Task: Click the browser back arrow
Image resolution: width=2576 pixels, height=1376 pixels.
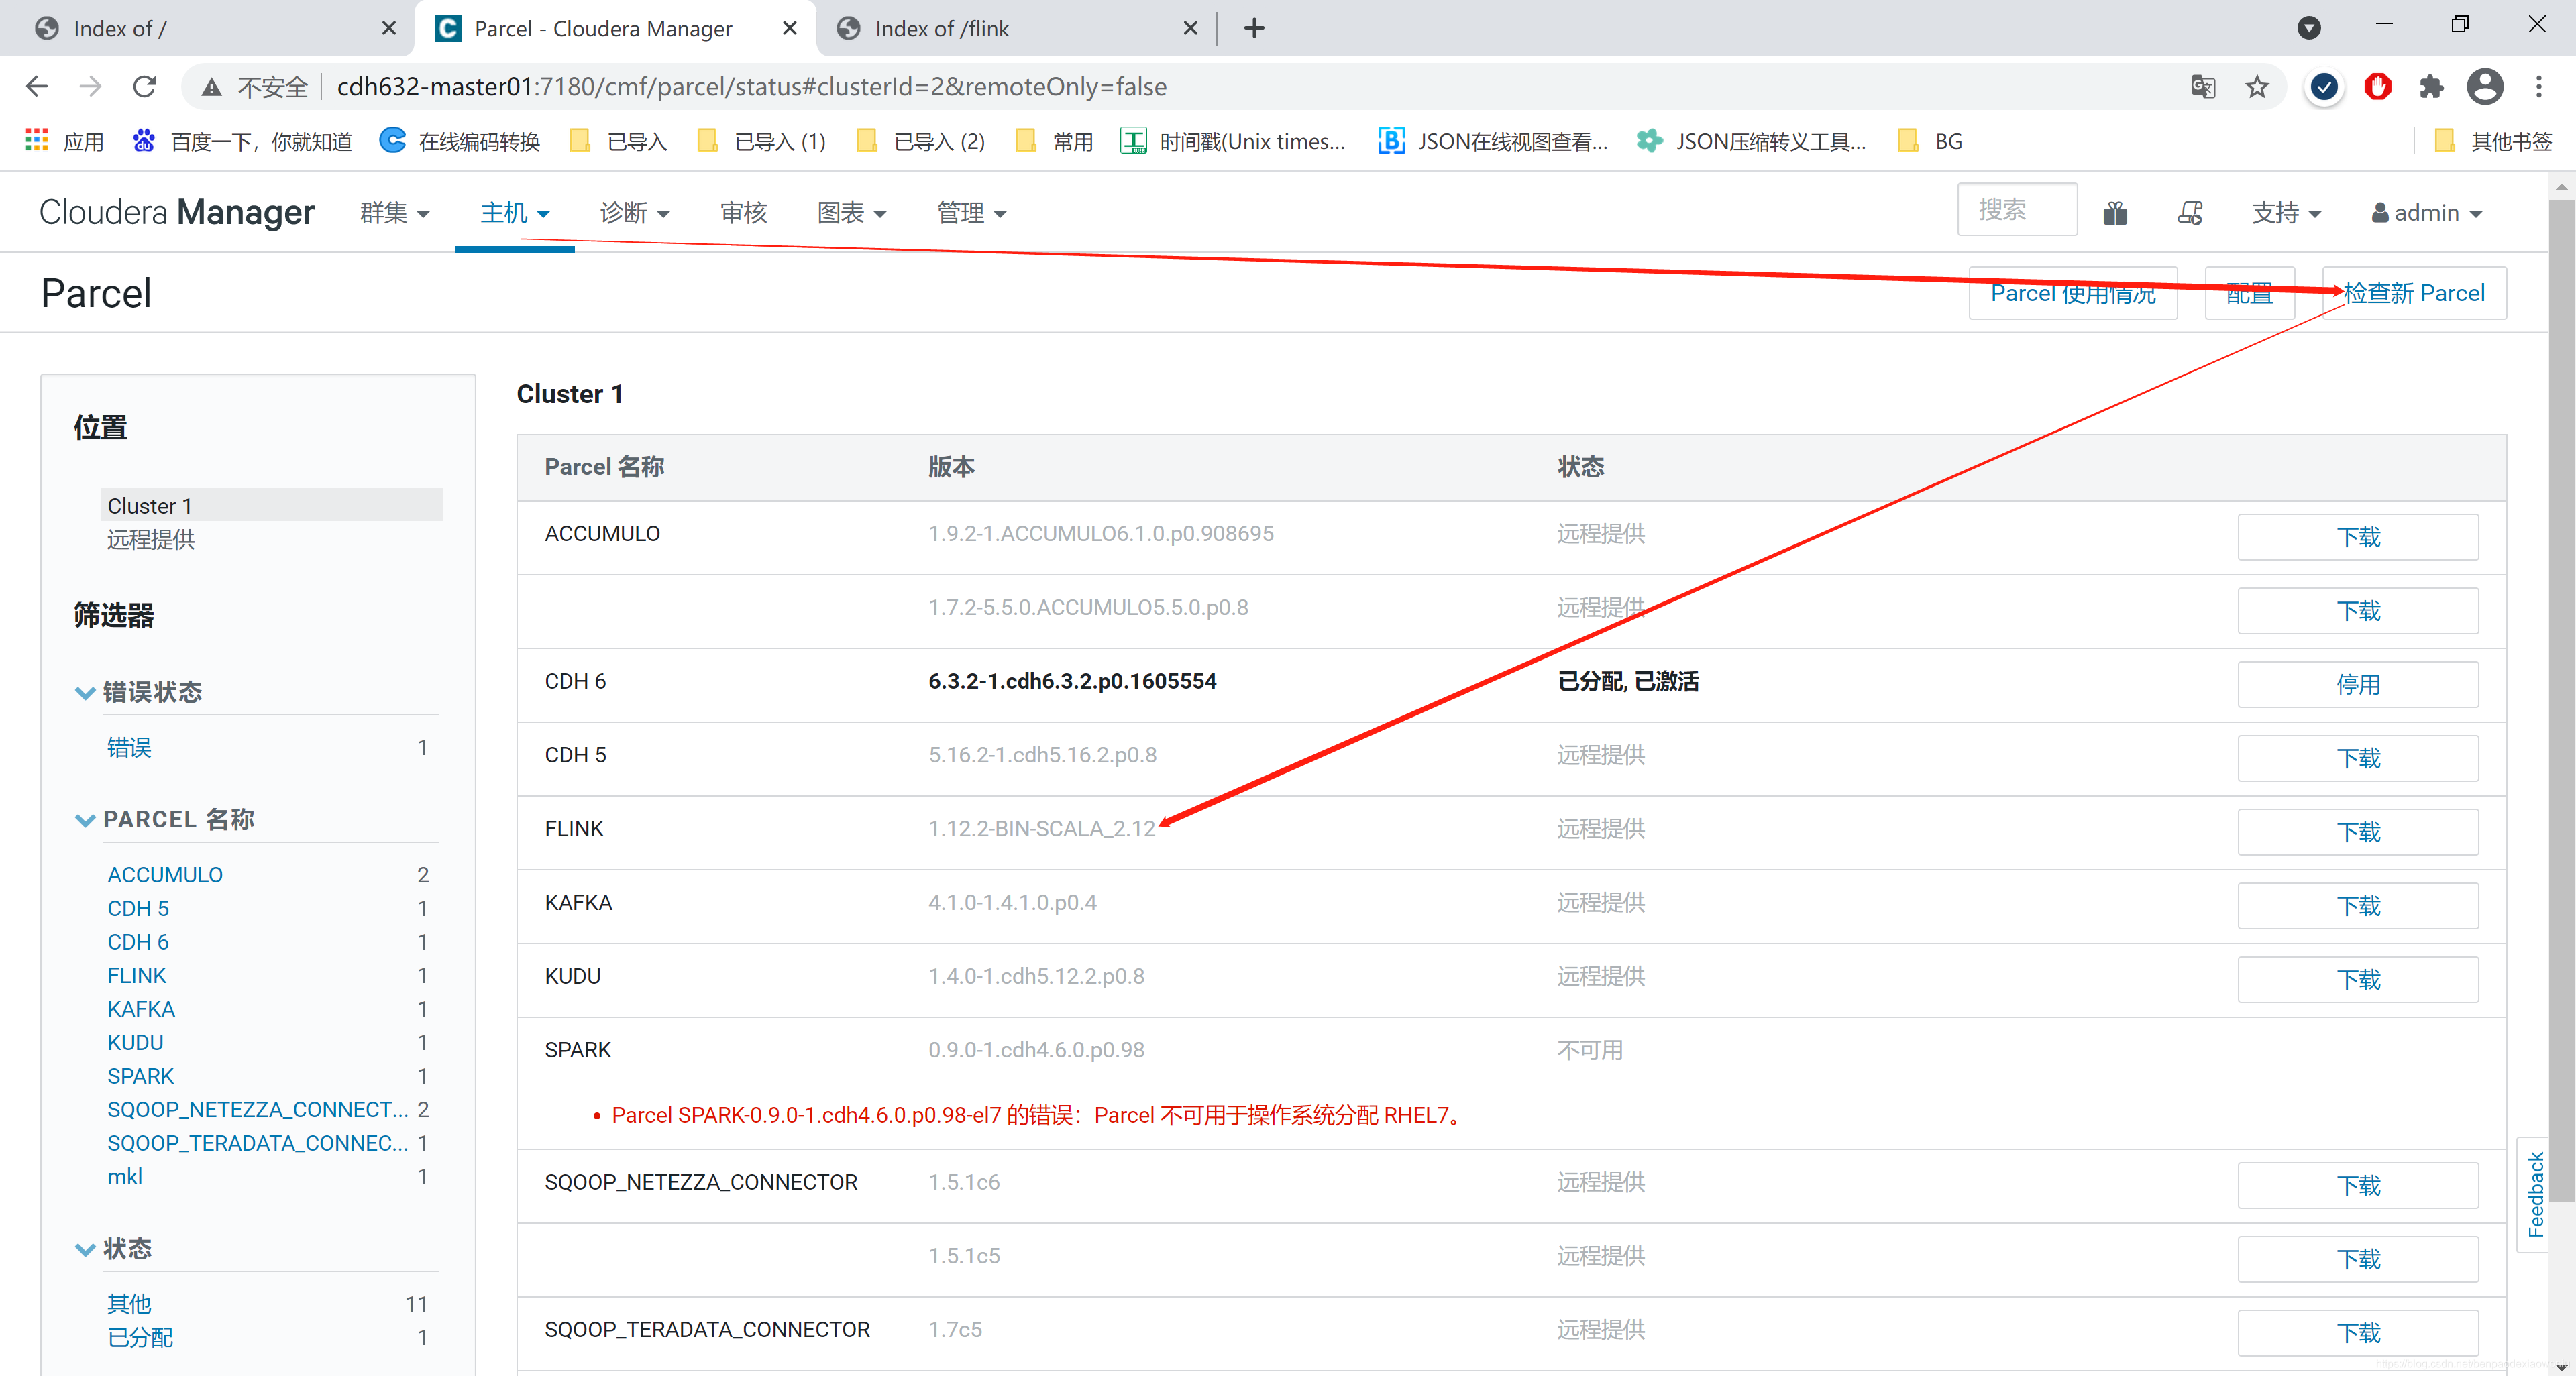Action: [x=37, y=87]
